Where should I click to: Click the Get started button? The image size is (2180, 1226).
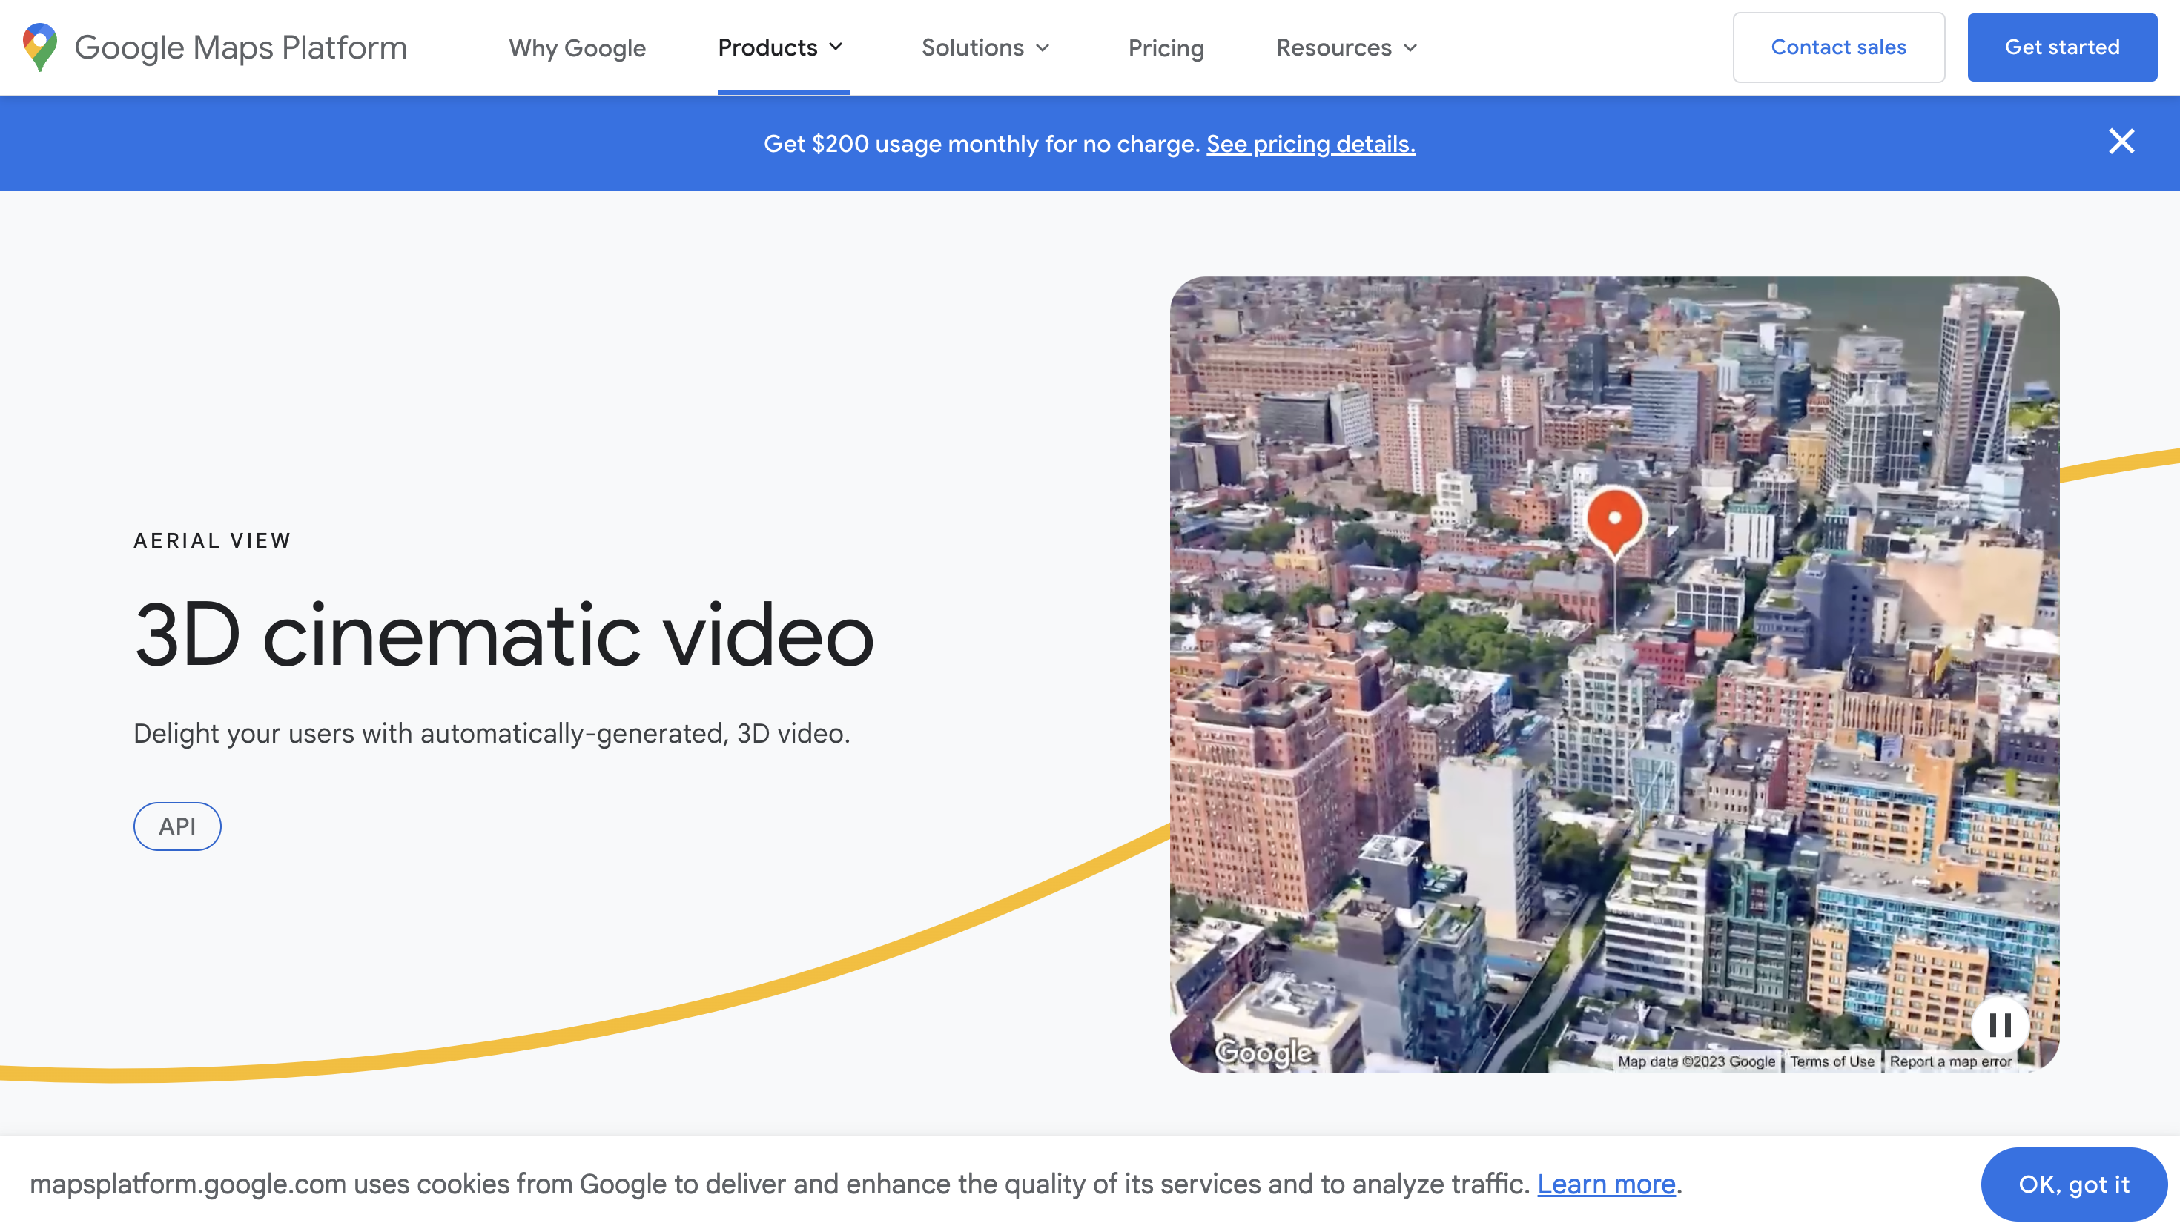point(2063,47)
